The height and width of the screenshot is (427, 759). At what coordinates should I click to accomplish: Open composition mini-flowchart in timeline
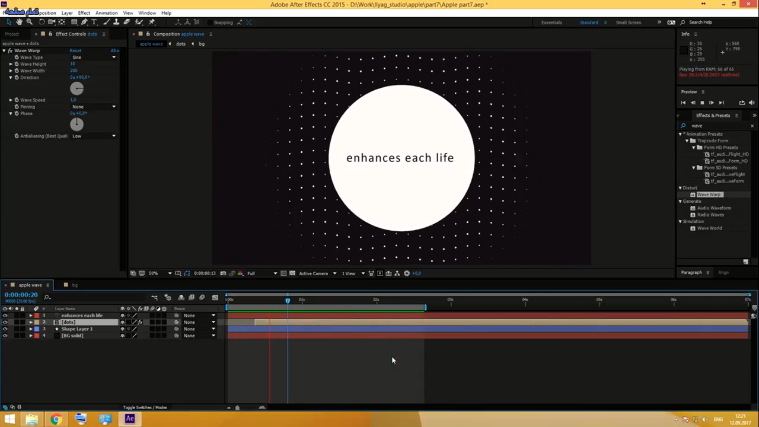pos(154,297)
